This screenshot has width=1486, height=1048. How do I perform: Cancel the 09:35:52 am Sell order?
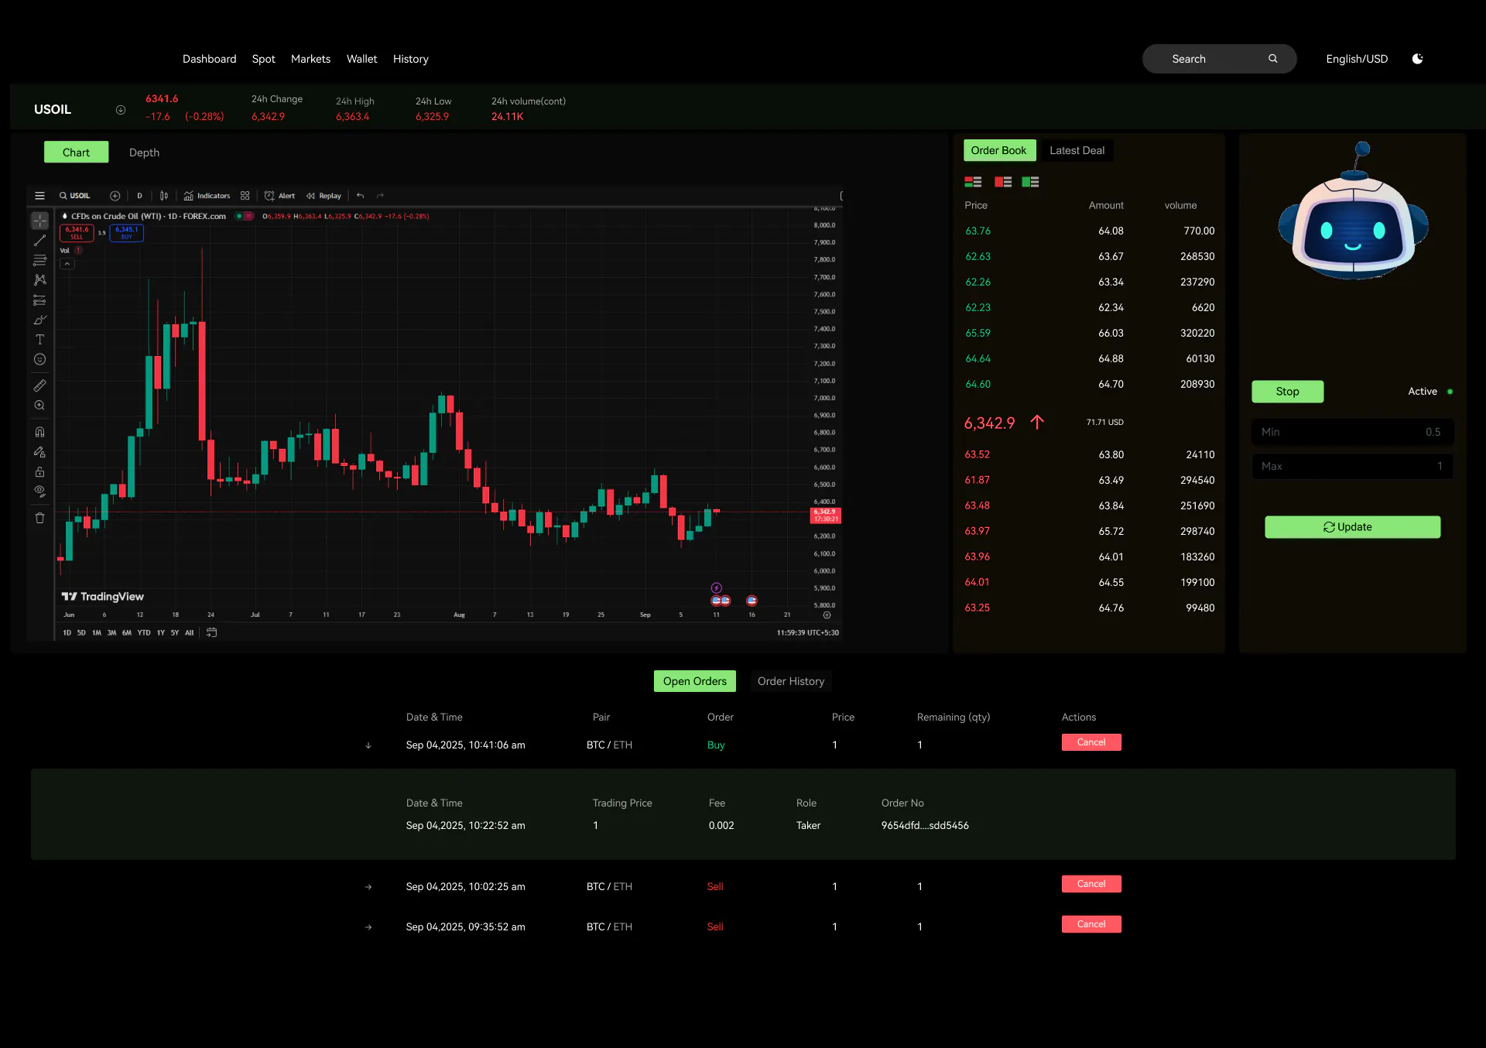click(x=1091, y=924)
